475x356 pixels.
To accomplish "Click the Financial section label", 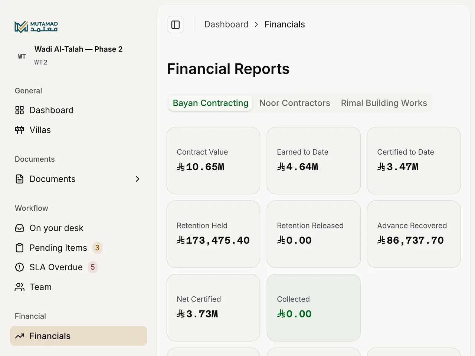I will tap(30, 316).
